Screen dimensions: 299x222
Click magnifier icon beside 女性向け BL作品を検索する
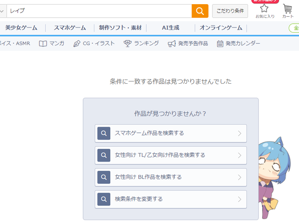pos(104,177)
